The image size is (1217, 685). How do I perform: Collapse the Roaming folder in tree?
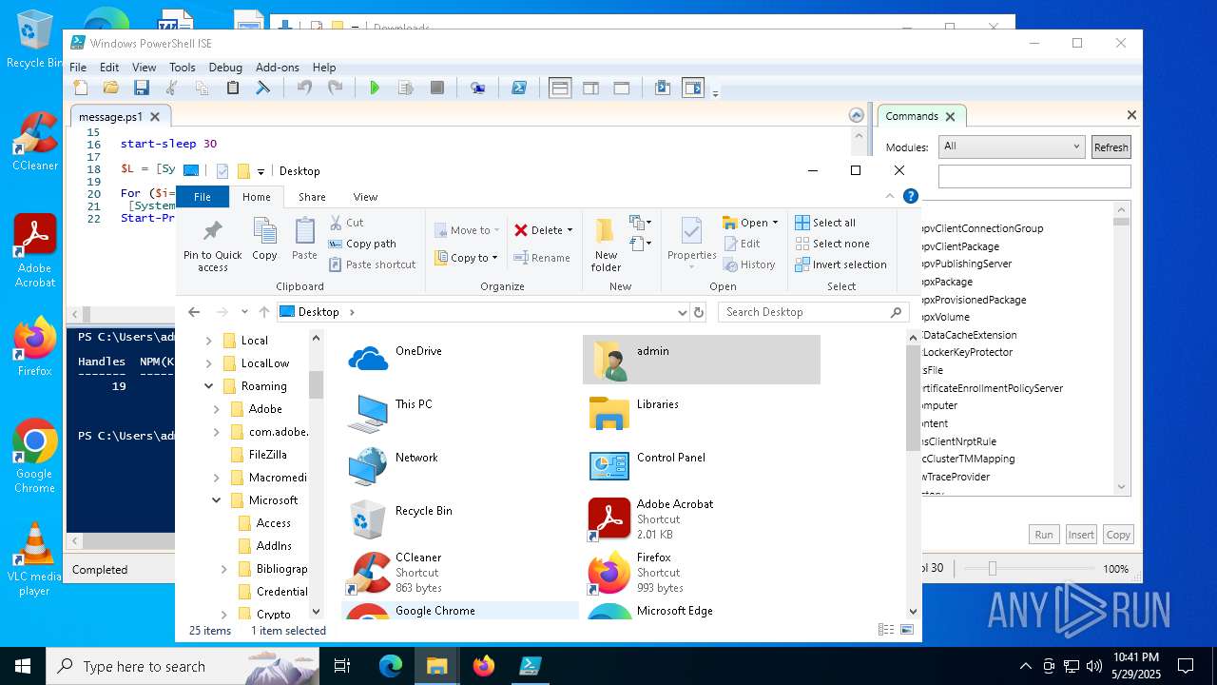coord(208,386)
